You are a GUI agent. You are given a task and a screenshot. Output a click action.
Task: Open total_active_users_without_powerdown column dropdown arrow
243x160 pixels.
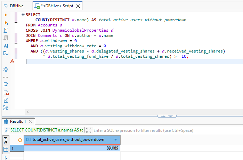pyautogui.click(x=116, y=140)
